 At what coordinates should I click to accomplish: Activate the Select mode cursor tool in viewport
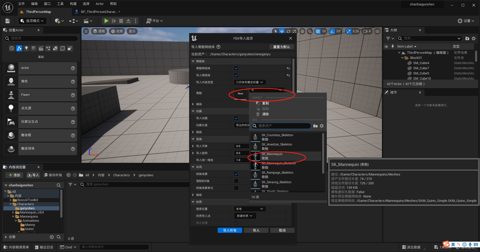click(276, 31)
